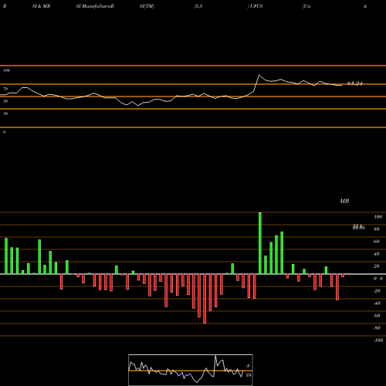Click the 80 MR axis label

tap(377, 229)
